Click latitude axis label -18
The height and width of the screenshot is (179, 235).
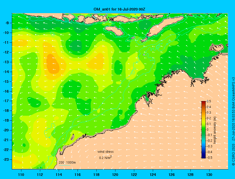[x=6, y=111]
